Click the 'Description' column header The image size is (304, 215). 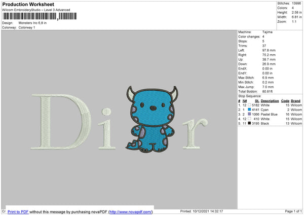[x=270, y=101]
